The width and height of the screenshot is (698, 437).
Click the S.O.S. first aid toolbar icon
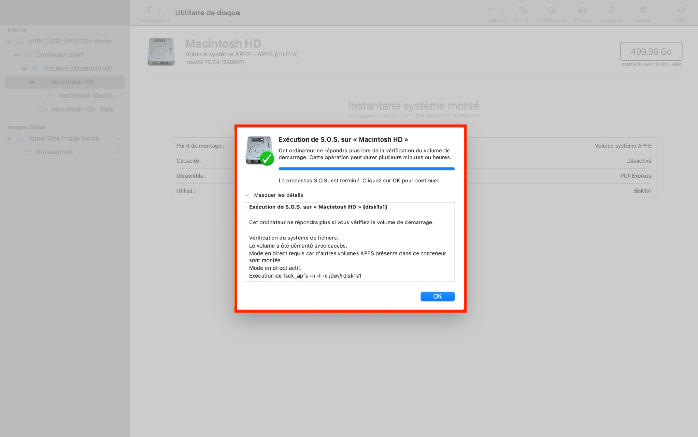click(522, 10)
